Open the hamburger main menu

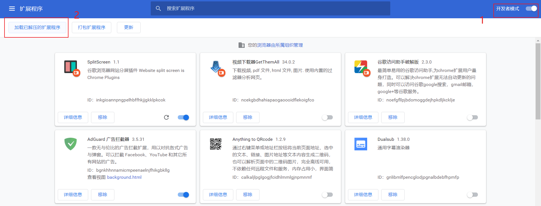click(x=12, y=9)
